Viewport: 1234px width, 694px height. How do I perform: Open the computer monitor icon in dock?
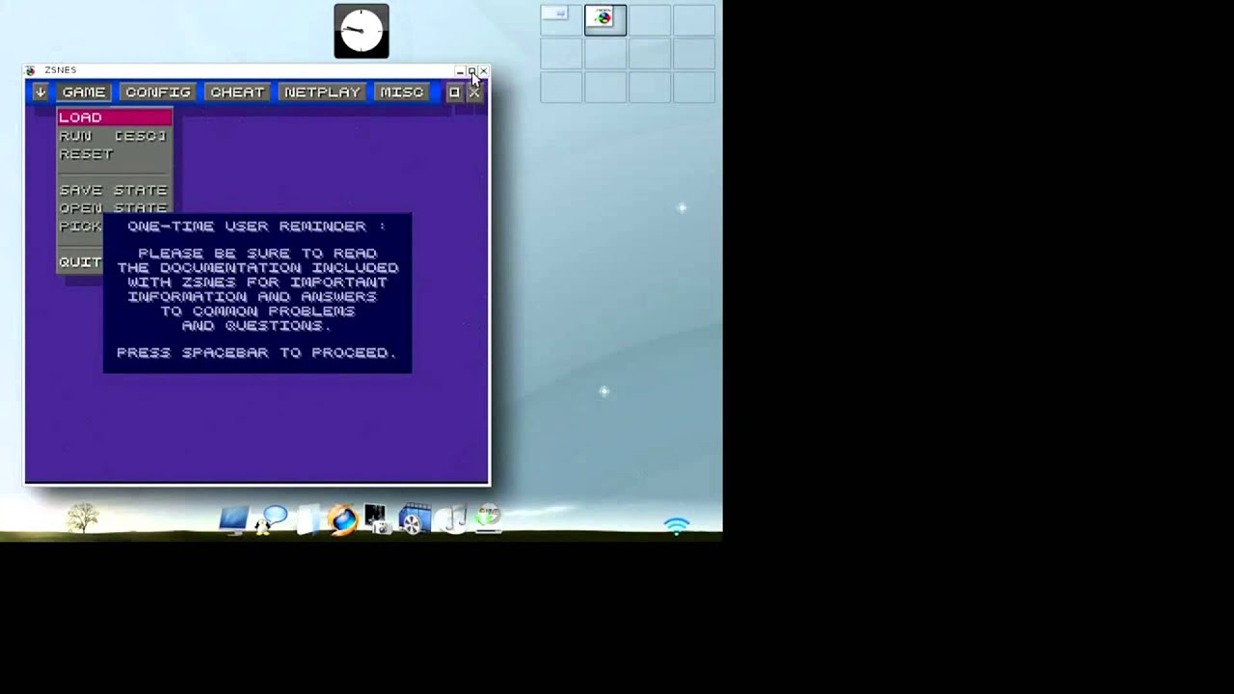[x=232, y=520]
